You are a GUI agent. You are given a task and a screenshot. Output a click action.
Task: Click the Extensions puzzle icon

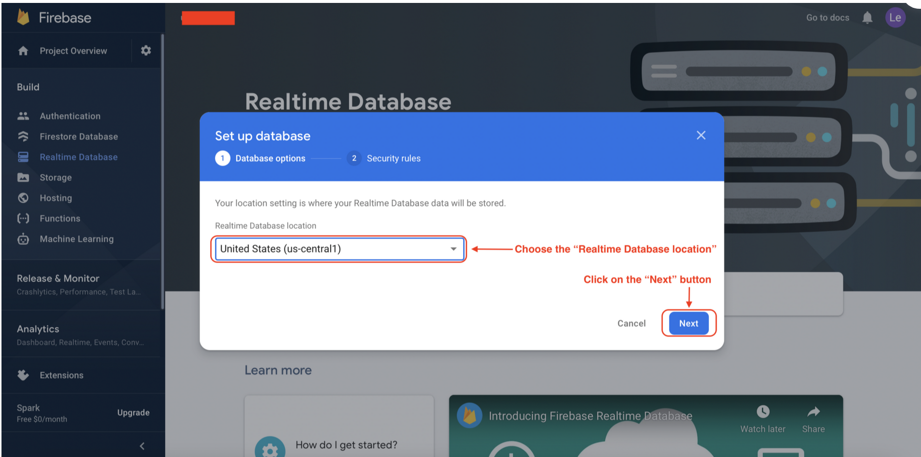(23, 375)
